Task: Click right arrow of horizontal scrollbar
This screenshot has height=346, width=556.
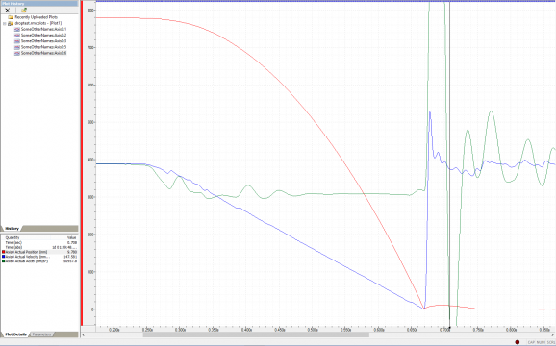Action: click(x=553, y=334)
